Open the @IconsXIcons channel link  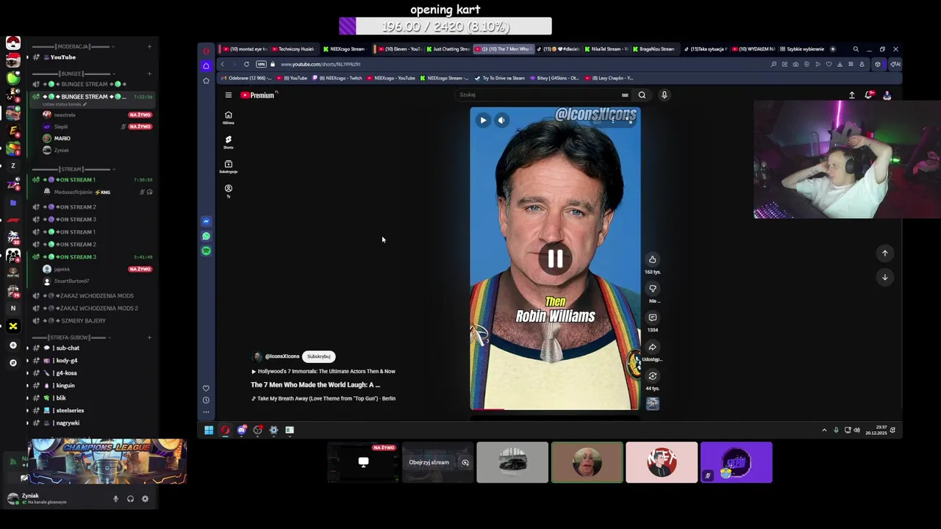[x=282, y=356]
